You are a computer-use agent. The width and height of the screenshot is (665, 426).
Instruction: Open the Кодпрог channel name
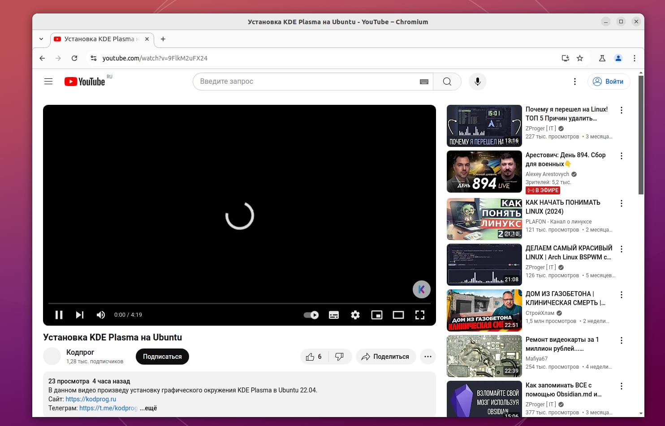pos(80,352)
